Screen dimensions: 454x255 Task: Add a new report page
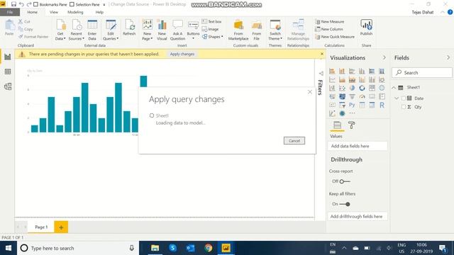click(x=61, y=227)
